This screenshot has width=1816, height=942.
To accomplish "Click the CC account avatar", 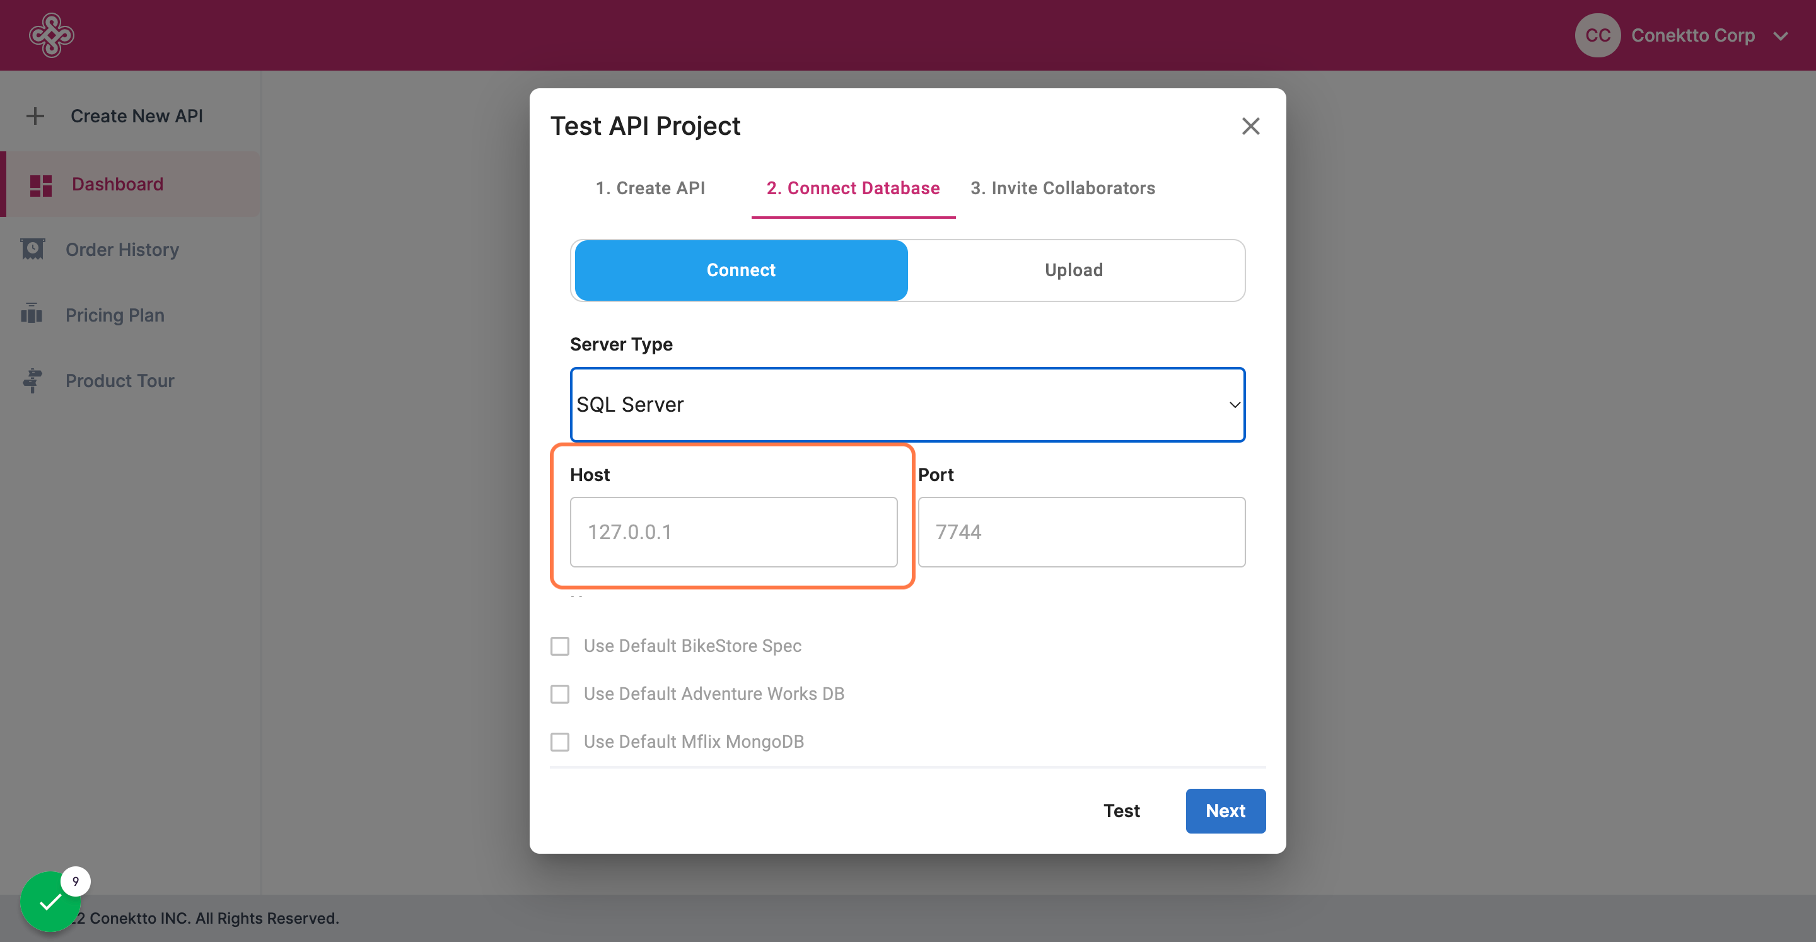I will click(x=1597, y=35).
